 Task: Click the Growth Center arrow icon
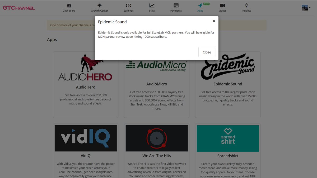click(100, 6)
